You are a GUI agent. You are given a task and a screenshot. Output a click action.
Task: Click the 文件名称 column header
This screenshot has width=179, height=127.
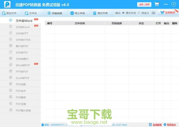pyautogui.click(x=80, y=23)
